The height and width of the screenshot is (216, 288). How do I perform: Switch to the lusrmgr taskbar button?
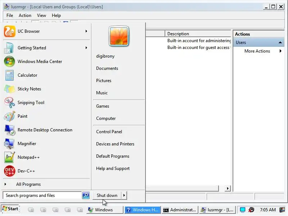pyautogui.click(x=217, y=210)
